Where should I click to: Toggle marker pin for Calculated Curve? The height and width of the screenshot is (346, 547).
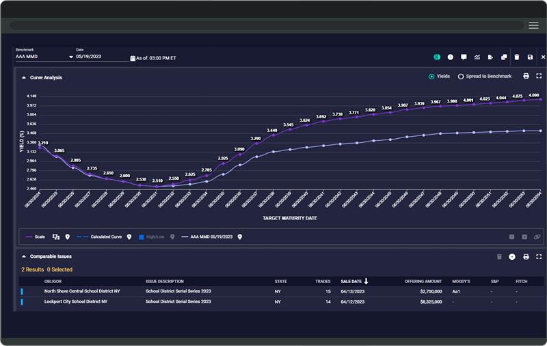pyautogui.click(x=129, y=237)
